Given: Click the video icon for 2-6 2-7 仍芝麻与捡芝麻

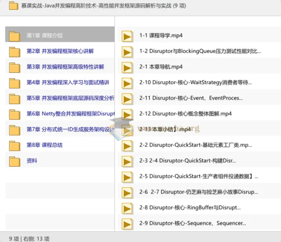Looking at the screenshot, I should pyautogui.click(x=127, y=193).
